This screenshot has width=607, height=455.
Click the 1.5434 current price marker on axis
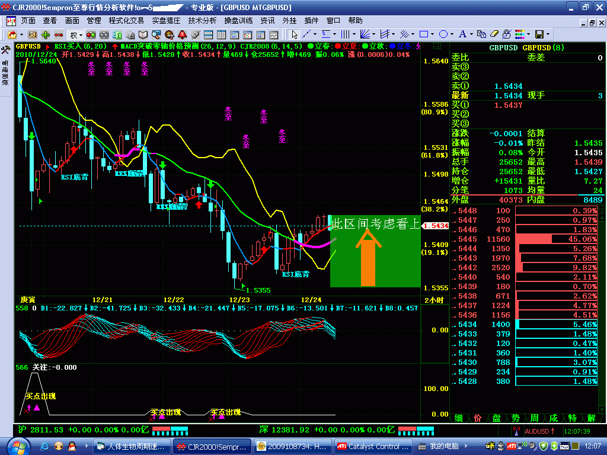coord(435,226)
